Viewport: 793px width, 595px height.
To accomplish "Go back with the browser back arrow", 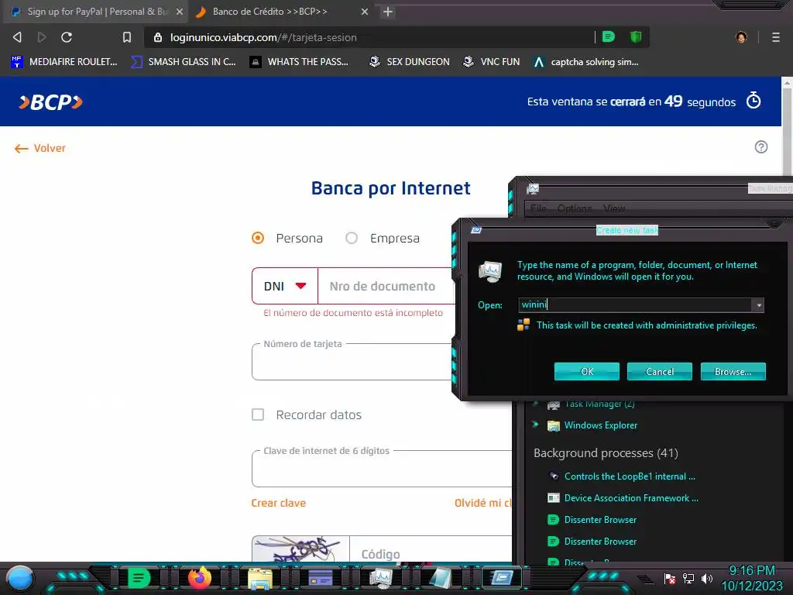I will pyautogui.click(x=17, y=37).
